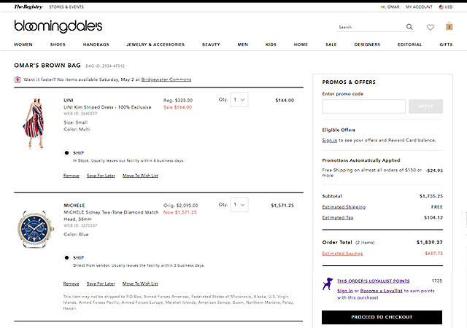The height and width of the screenshot is (328, 467).
Task: Select Ship option for LINI dress
Action: click(66, 153)
